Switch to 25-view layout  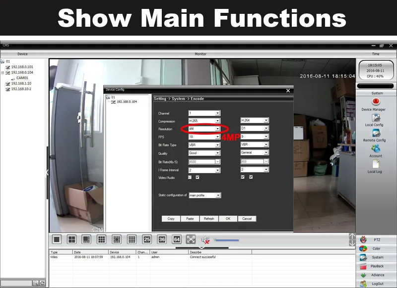(147, 240)
